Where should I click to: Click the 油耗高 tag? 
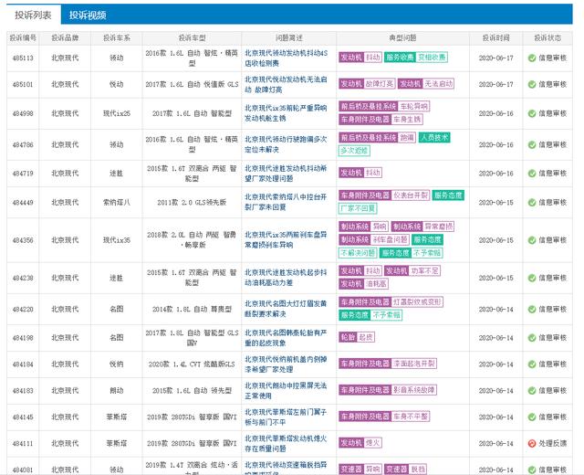tap(375, 284)
